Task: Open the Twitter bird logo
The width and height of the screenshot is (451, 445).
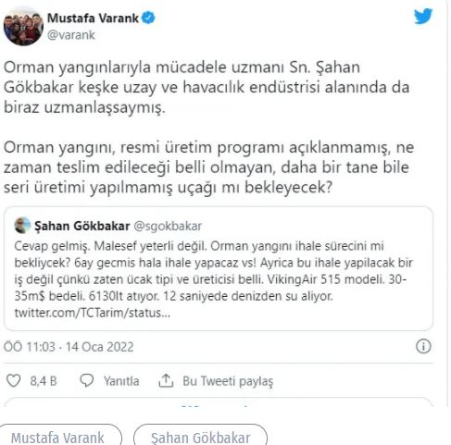Action: tap(423, 16)
